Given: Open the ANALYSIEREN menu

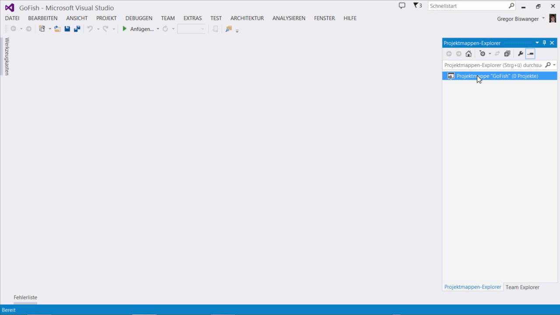Looking at the screenshot, I should coord(289,18).
